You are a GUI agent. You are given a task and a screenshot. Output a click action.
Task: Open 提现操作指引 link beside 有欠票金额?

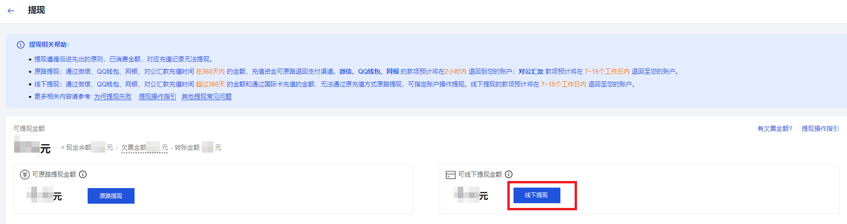click(x=820, y=129)
